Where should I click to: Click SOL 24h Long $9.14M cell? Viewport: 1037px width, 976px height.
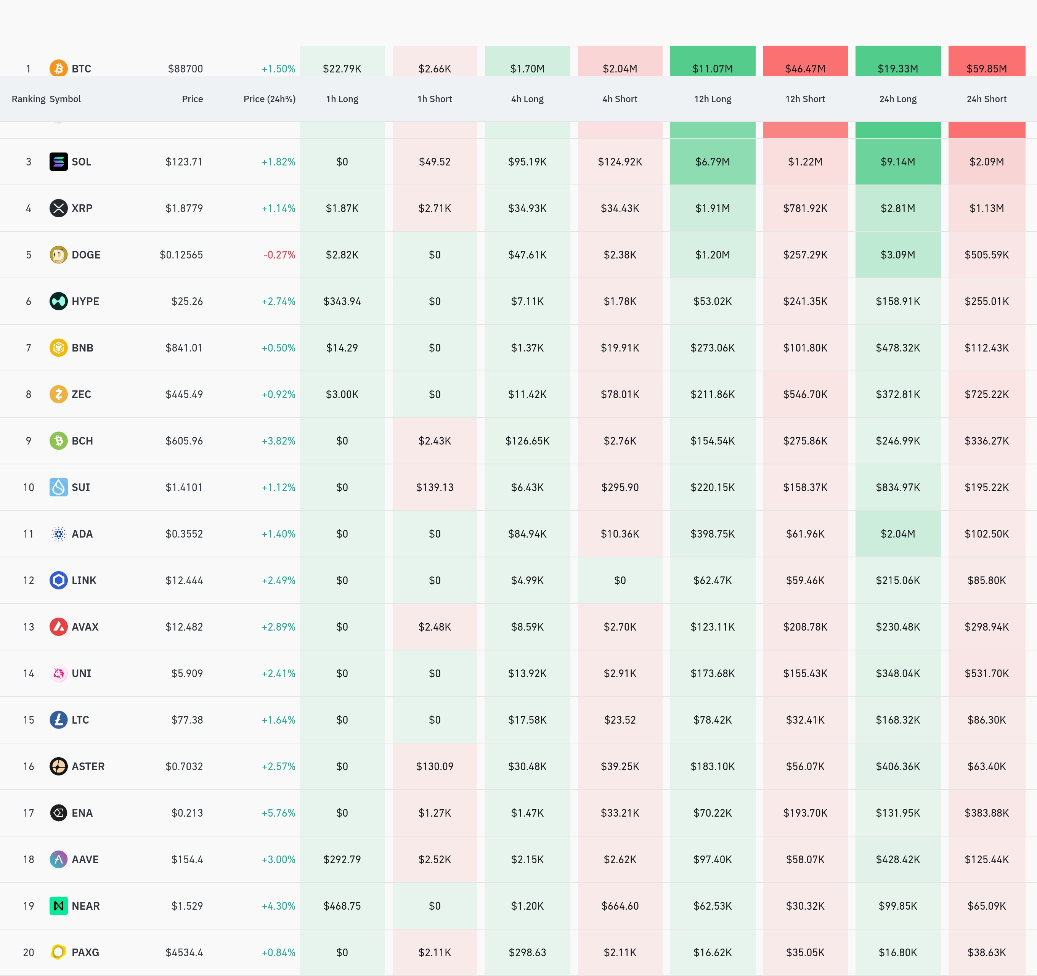[x=897, y=162]
